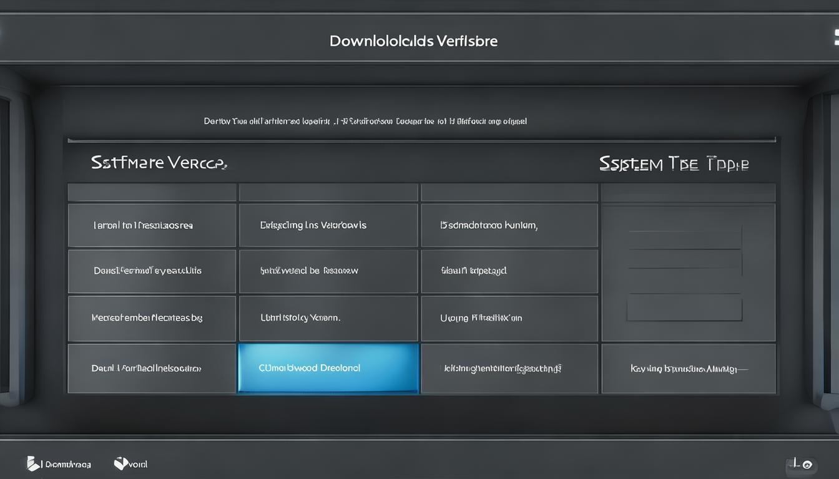Select the "Lbhrl tstolcy Vcrann" tile
Viewport: 839px width, 479px height.
point(328,318)
